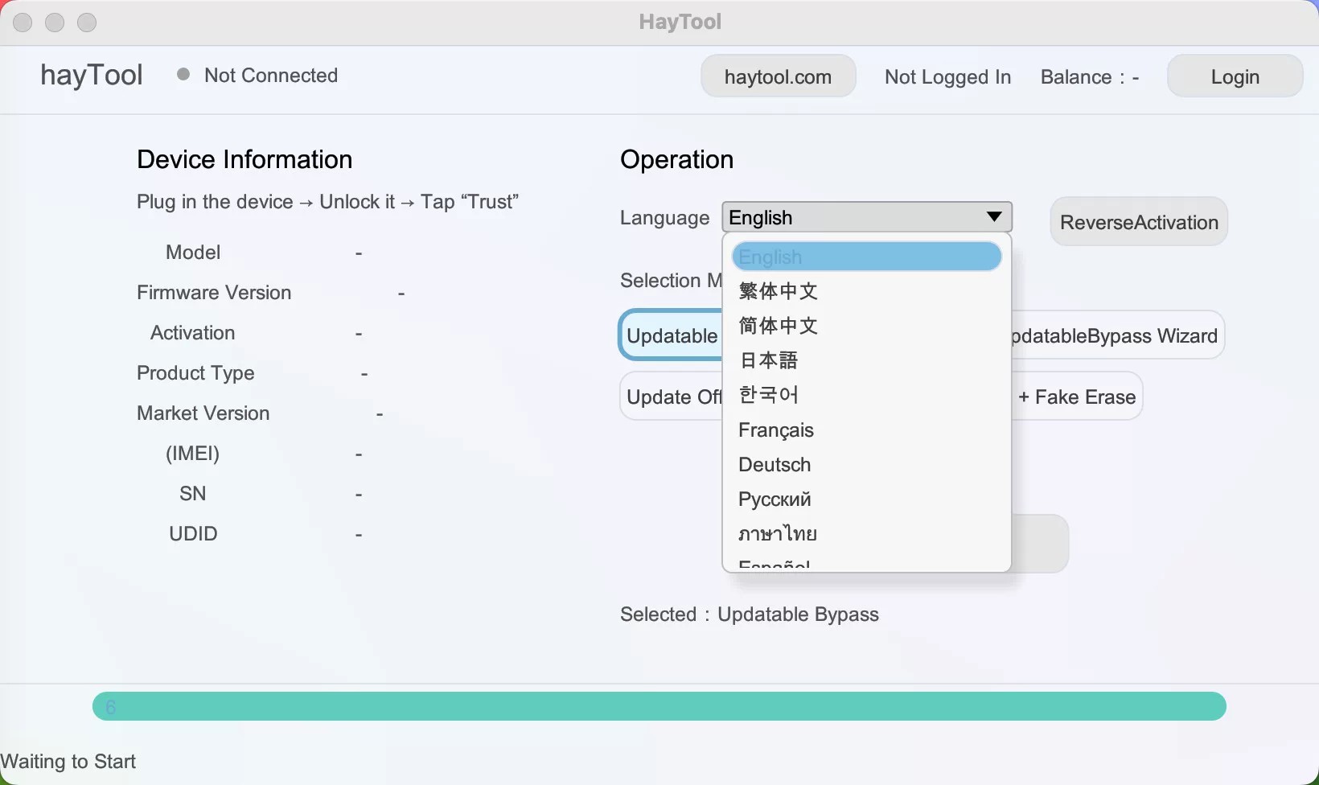1319x785 pixels.
Task: Select 繁体中文 from the language list
Action: (x=779, y=291)
